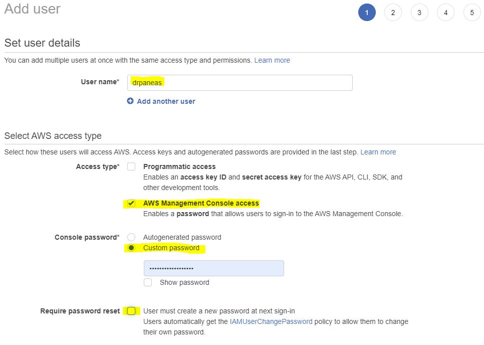Click the step 1 circle indicator
The height and width of the screenshot is (345, 484).
click(x=367, y=13)
